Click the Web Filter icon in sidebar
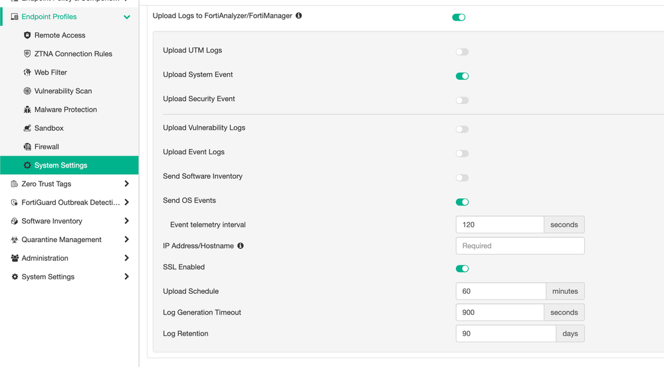This screenshot has height=367, width=664. click(27, 72)
